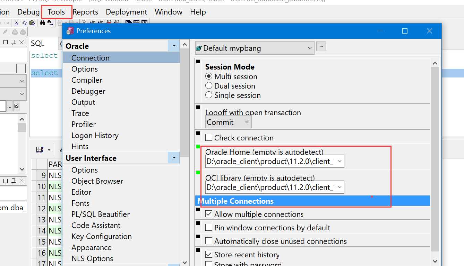The width and height of the screenshot is (464, 266).
Task: Select PL/SQL Beautifier preferences page
Action: coord(101,214)
